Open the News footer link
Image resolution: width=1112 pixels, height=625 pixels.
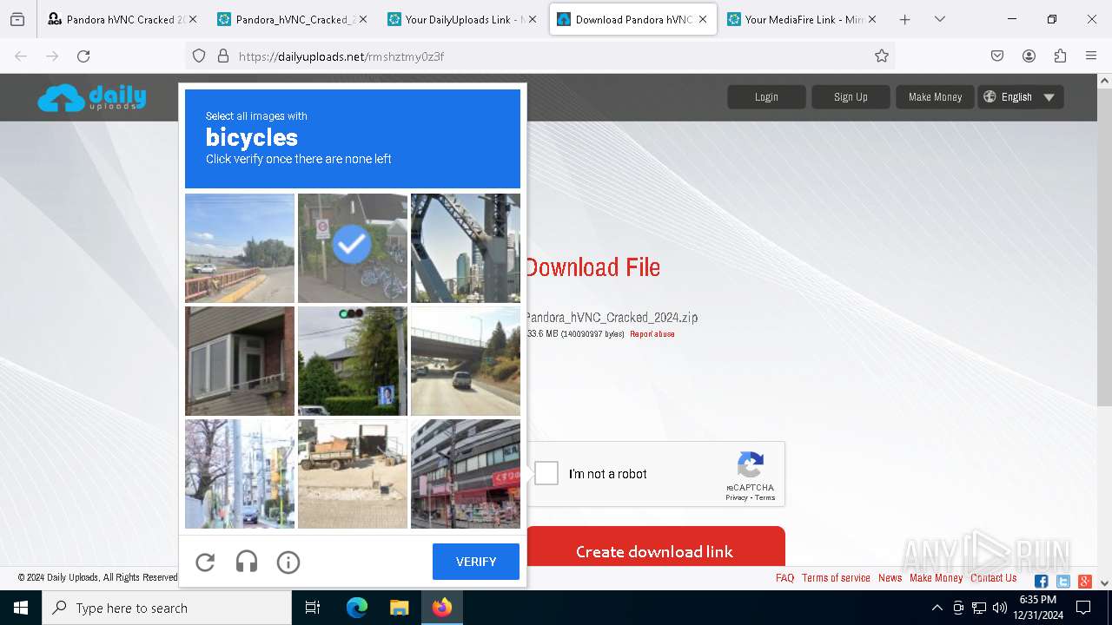[890, 578]
